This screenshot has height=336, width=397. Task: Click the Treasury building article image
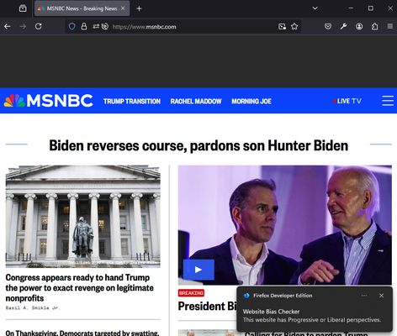tap(82, 217)
